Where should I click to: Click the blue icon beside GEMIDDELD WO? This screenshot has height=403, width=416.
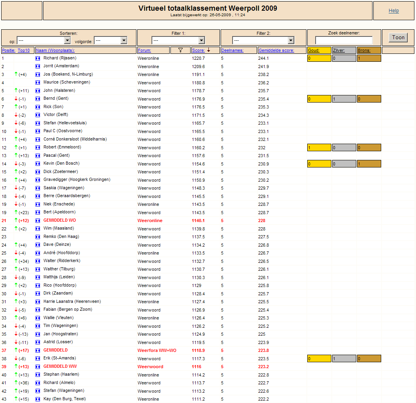tap(38, 221)
